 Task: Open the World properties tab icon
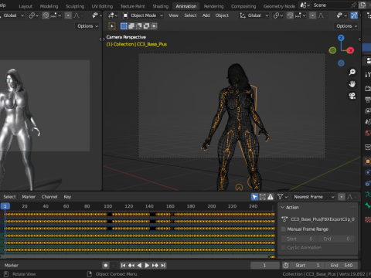click(x=368, y=133)
